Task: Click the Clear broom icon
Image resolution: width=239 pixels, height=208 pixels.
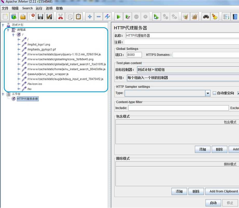Action: pyautogui.click(x=186, y=16)
